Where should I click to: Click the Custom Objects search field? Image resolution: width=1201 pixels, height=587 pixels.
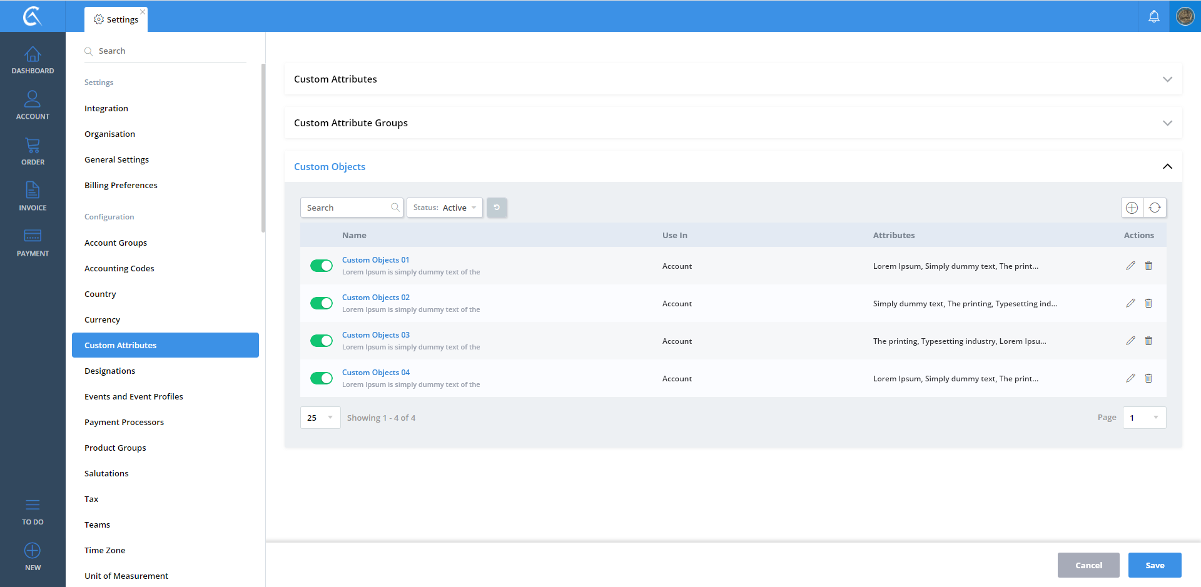(x=347, y=208)
